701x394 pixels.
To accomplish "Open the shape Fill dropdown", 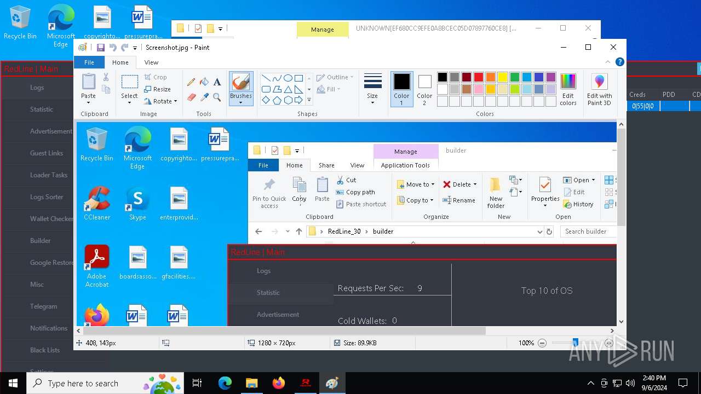I will point(329,89).
